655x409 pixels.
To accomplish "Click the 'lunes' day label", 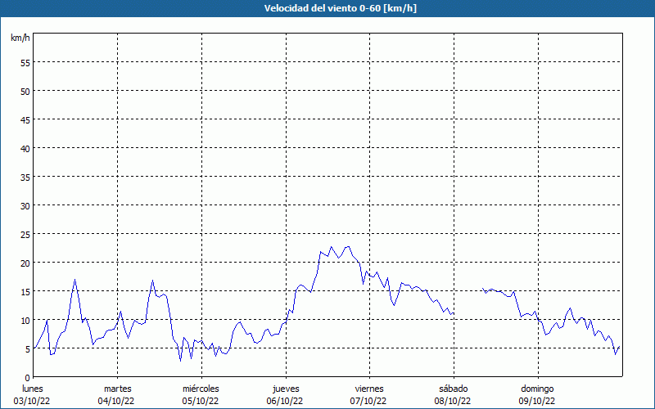I will [x=33, y=389].
